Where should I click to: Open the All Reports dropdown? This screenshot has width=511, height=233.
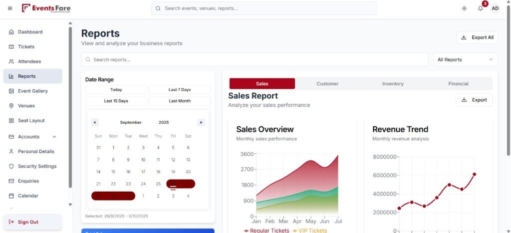click(x=465, y=60)
